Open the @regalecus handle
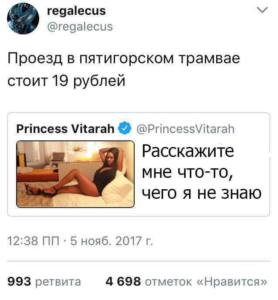This screenshot has width=278, height=300. point(80,27)
